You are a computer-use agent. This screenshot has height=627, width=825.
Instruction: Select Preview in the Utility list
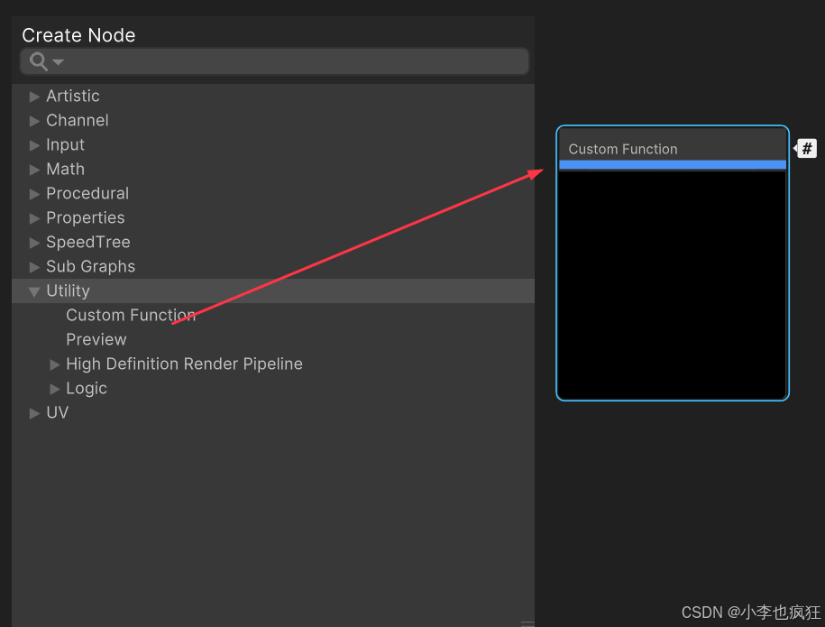click(96, 339)
